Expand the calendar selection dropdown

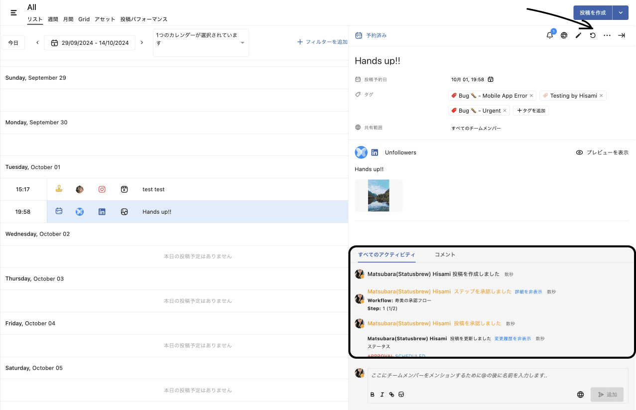coord(243,43)
